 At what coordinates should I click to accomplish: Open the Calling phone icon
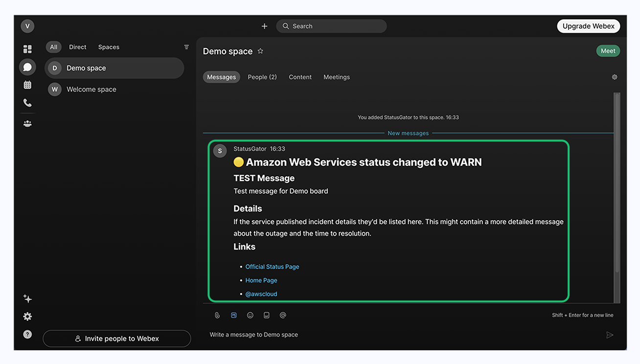point(27,103)
